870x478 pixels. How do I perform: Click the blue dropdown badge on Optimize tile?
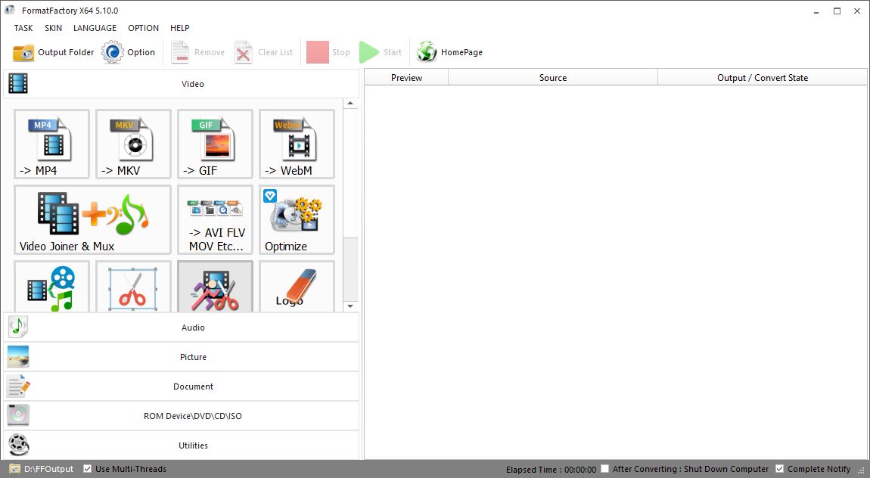(x=270, y=196)
